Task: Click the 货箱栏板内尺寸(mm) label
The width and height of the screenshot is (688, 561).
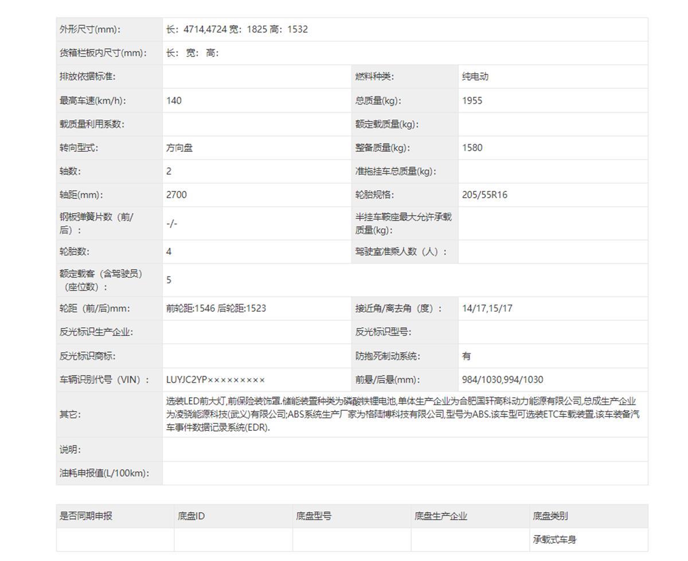Action: (103, 53)
